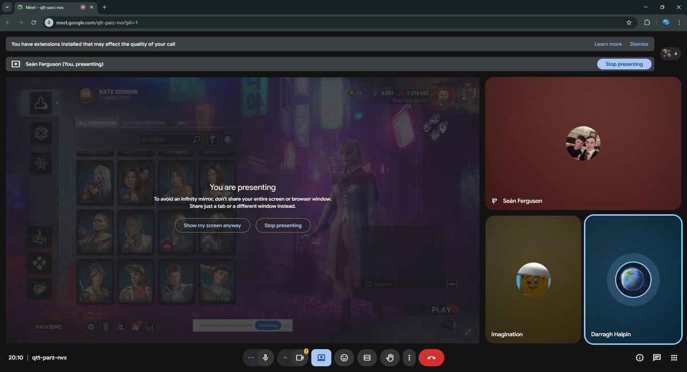The height and width of the screenshot is (372, 687).
Task: Click the recording indicator on Meet tab
Action: coord(83,7)
